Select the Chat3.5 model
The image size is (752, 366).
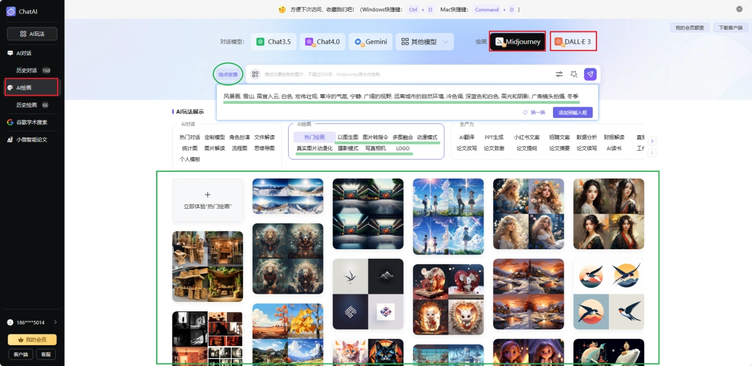(273, 42)
